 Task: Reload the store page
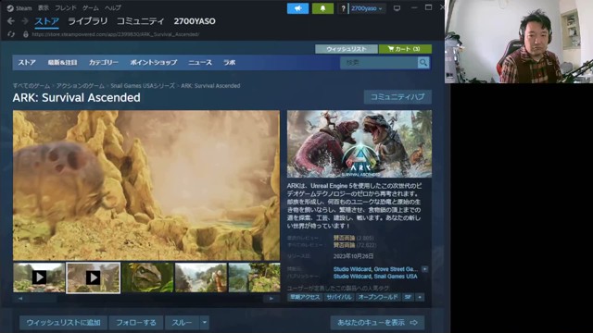tap(11, 34)
